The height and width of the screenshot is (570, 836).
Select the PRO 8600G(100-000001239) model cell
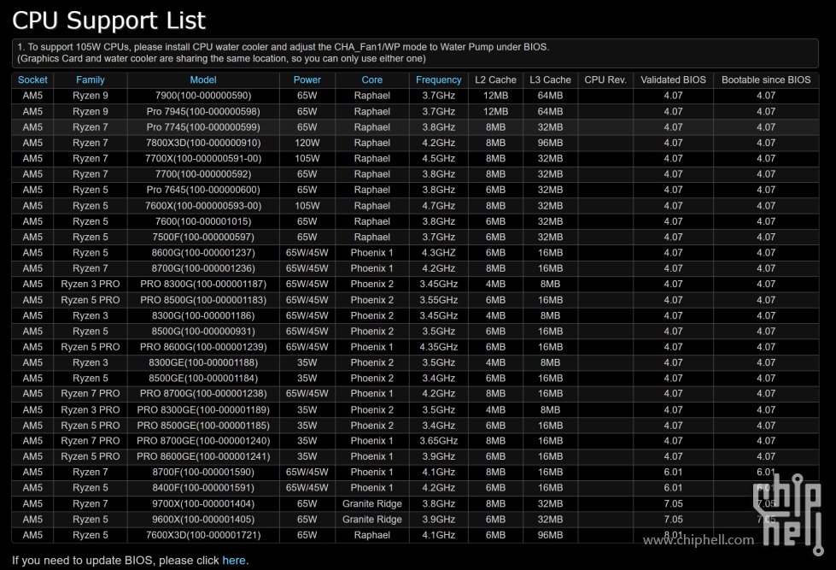[203, 347]
